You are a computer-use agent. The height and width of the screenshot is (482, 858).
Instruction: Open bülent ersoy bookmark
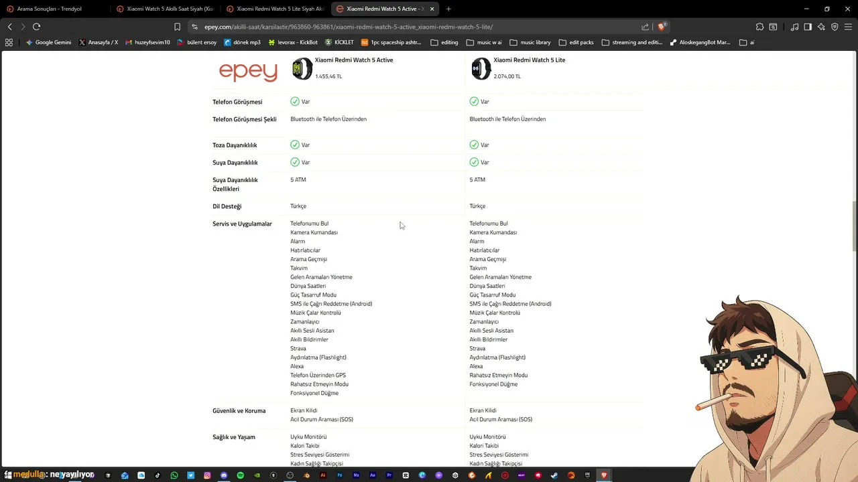tap(197, 42)
